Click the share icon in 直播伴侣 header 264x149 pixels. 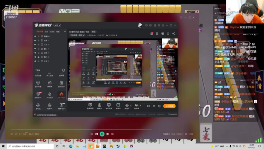click(x=174, y=33)
